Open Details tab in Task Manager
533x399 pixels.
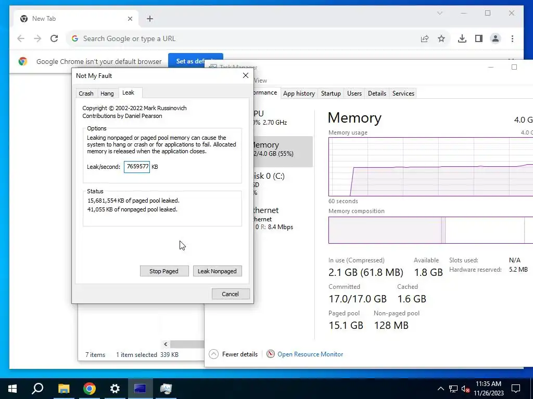coord(377,94)
